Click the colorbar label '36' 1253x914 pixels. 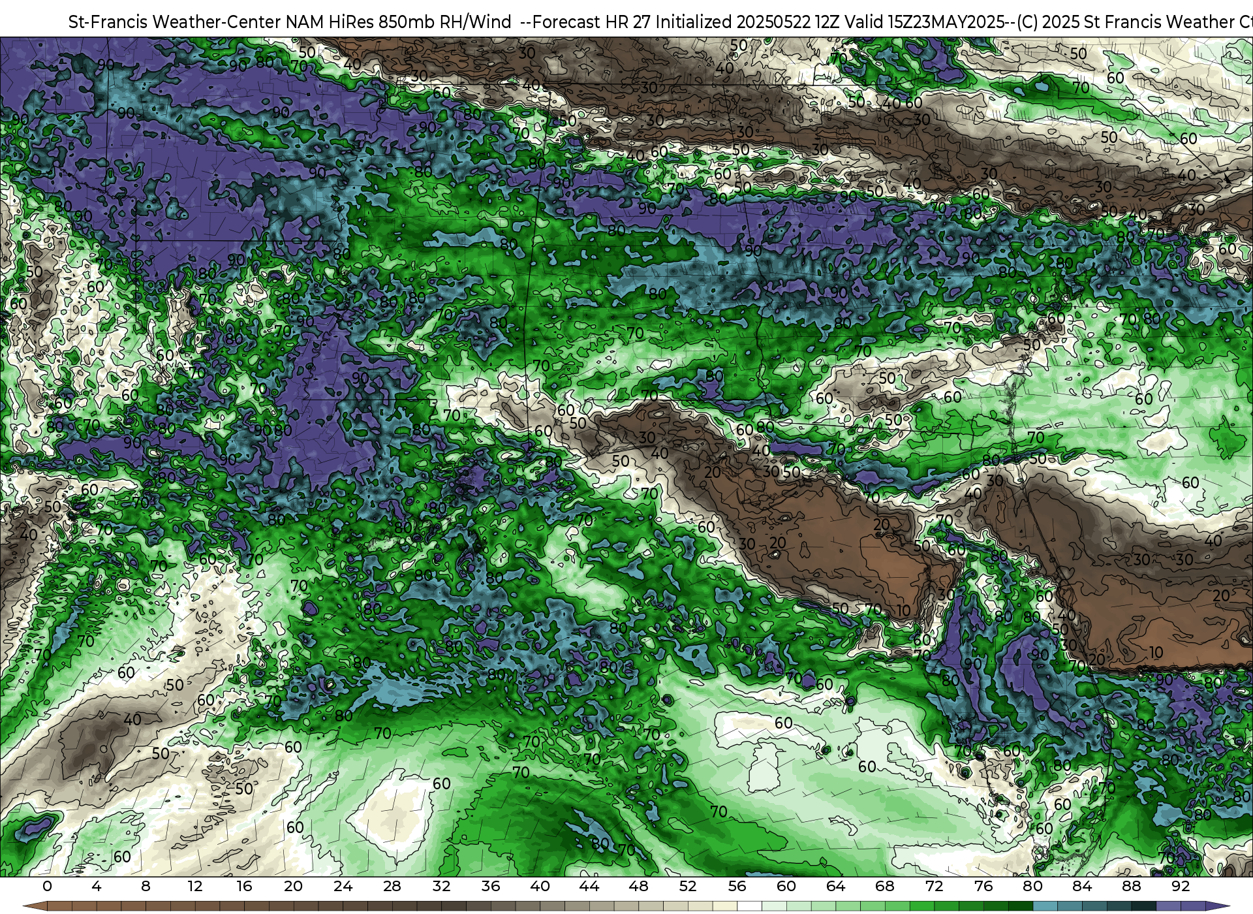pos(491,886)
